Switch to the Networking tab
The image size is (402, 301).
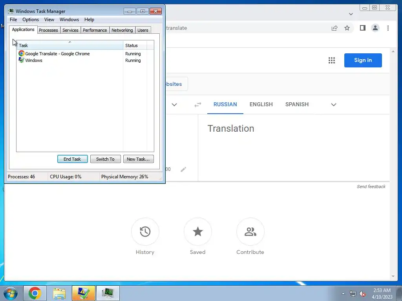(x=122, y=30)
